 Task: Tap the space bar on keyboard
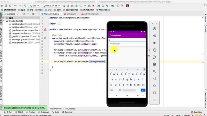tap(129, 90)
